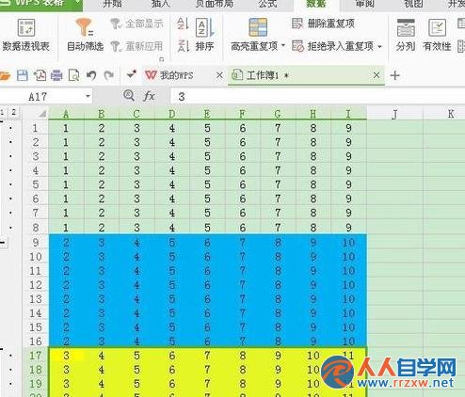Open the 有效性 data validation tool
The image size is (465, 397).
tap(437, 35)
